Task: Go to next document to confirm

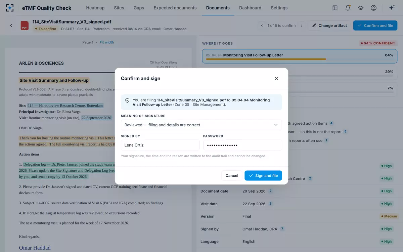Action: click(x=302, y=26)
